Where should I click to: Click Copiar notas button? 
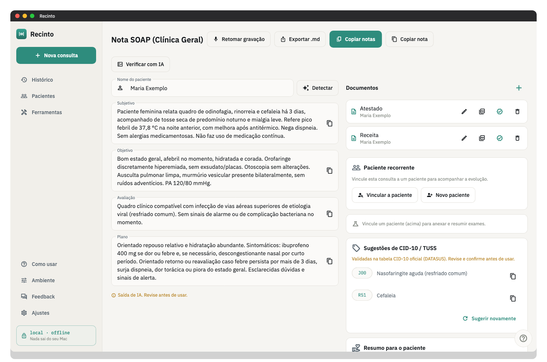pyautogui.click(x=356, y=39)
